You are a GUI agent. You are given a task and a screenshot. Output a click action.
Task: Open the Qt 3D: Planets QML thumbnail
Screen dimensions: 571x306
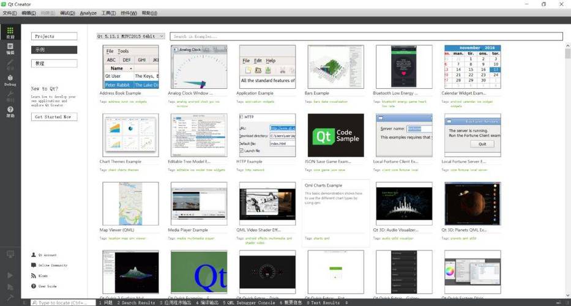(x=472, y=204)
